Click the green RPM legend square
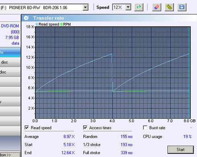This screenshot has height=157, width=197. pyautogui.click(x=61, y=24)
